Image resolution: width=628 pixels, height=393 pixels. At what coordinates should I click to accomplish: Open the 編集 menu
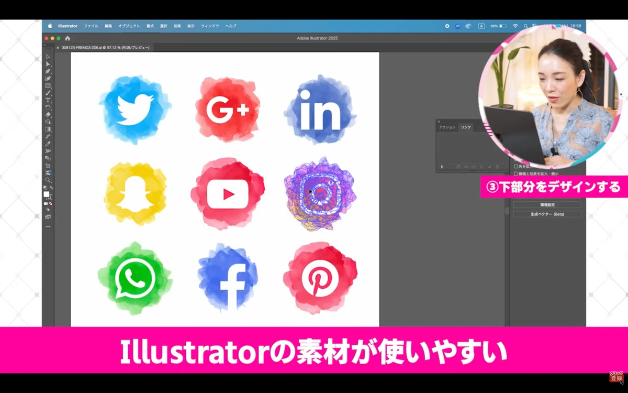108,26
